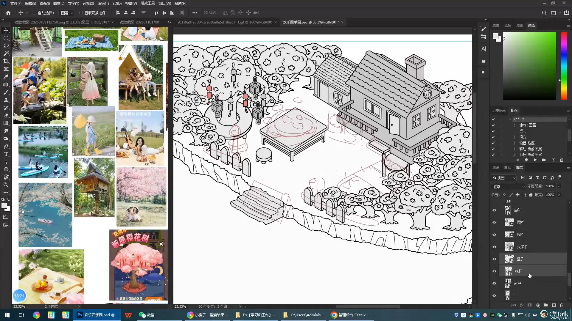The width and height of the screenshot is (572, 321).
Task: Click the vertical hue slider strip
Action: tap(564, 65)
